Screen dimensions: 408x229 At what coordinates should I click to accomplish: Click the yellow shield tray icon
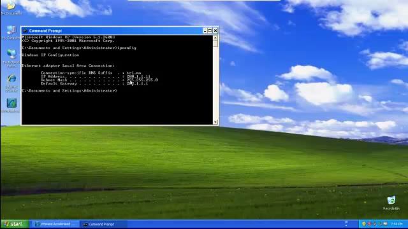click(x=364, y=224)
